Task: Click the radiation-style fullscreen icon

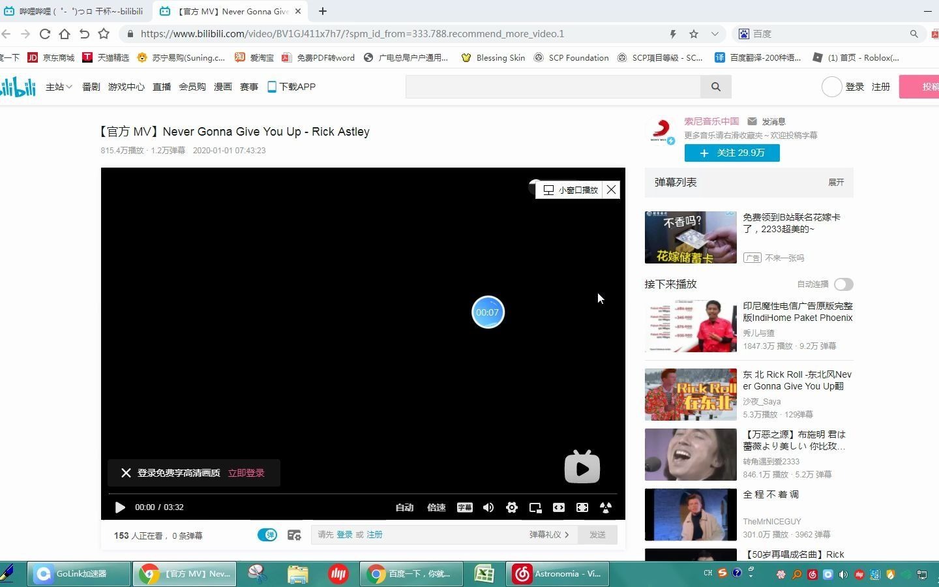Action: coord(606,507)
